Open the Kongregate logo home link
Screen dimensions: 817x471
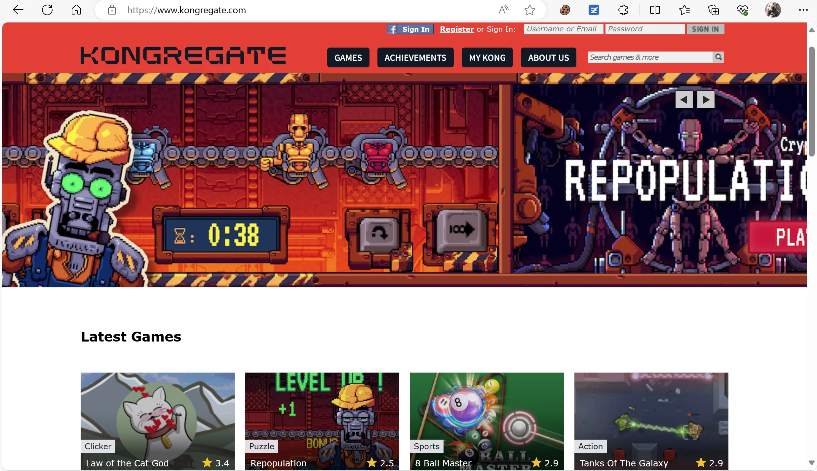tap(183, 55)
